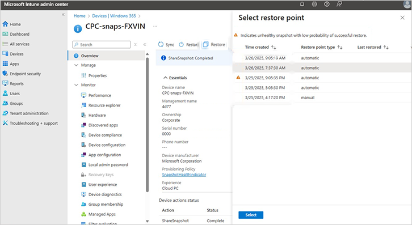
Task: Open the SnapshotHealthIndicator provisioning policy link
Action: [184, 175]
